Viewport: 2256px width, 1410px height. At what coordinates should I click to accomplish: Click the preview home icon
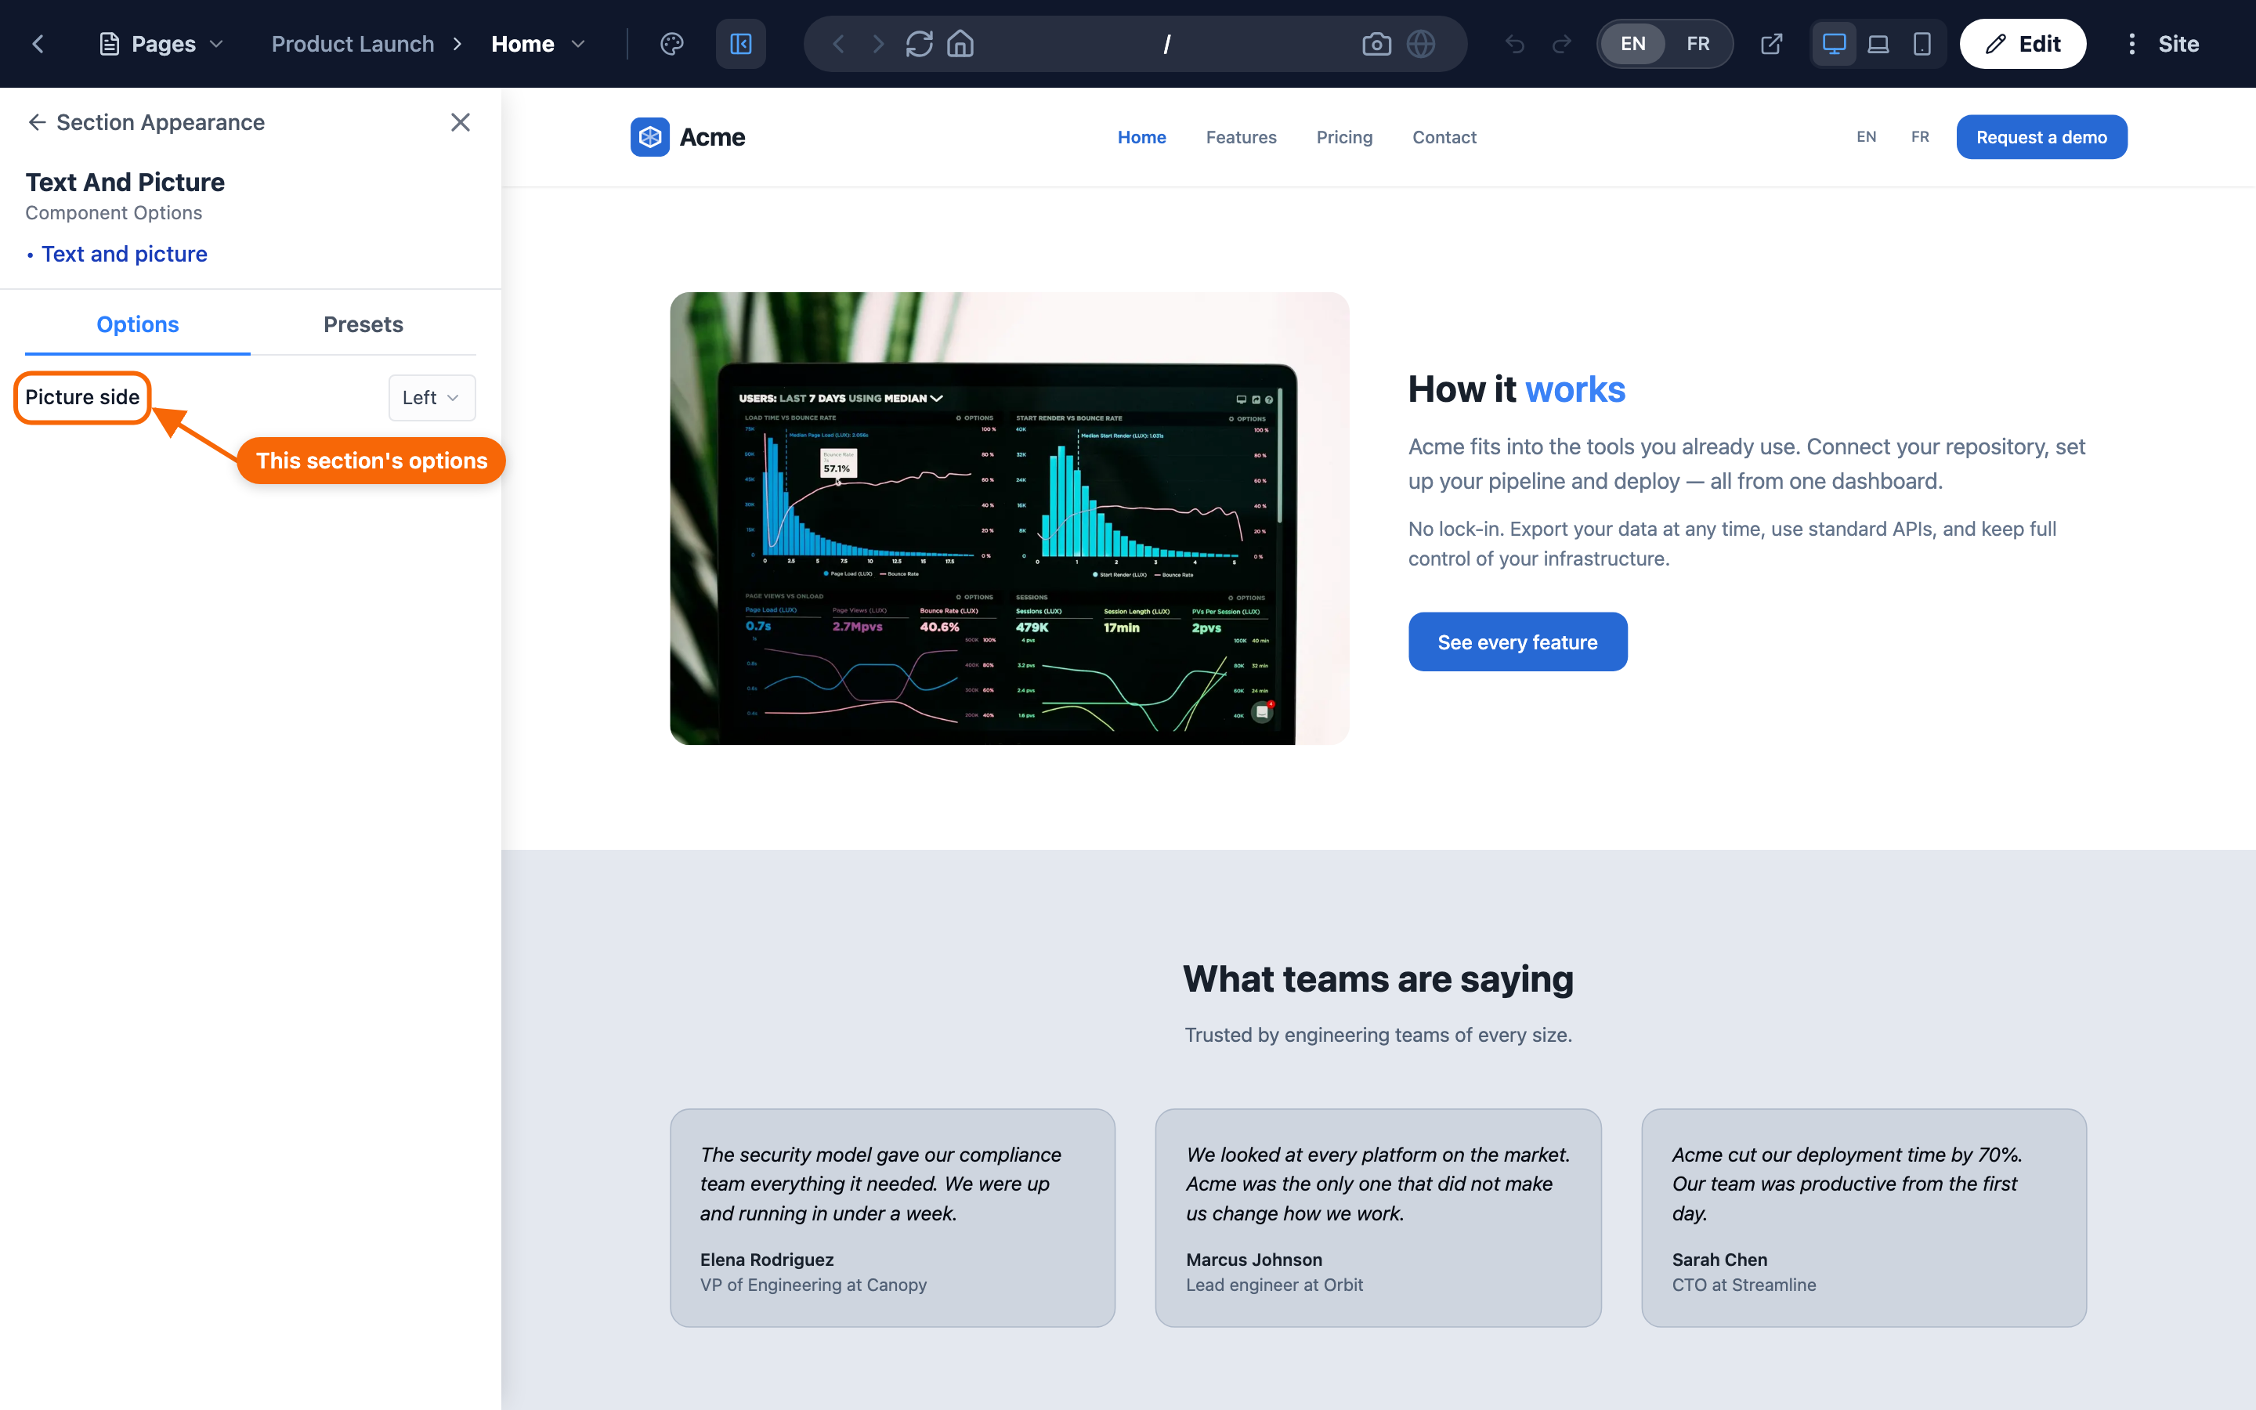click(x=960, y=44)
